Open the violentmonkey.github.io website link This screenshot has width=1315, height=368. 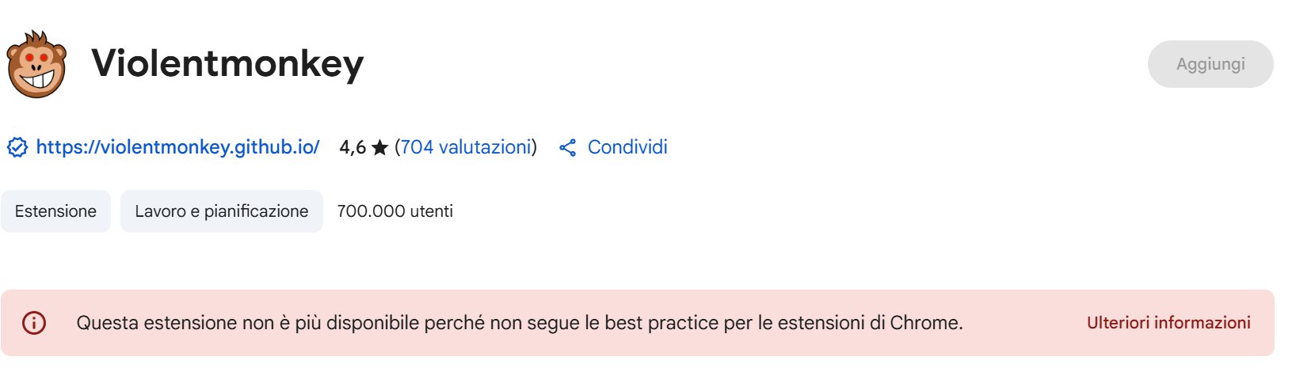tap(177, 147)
